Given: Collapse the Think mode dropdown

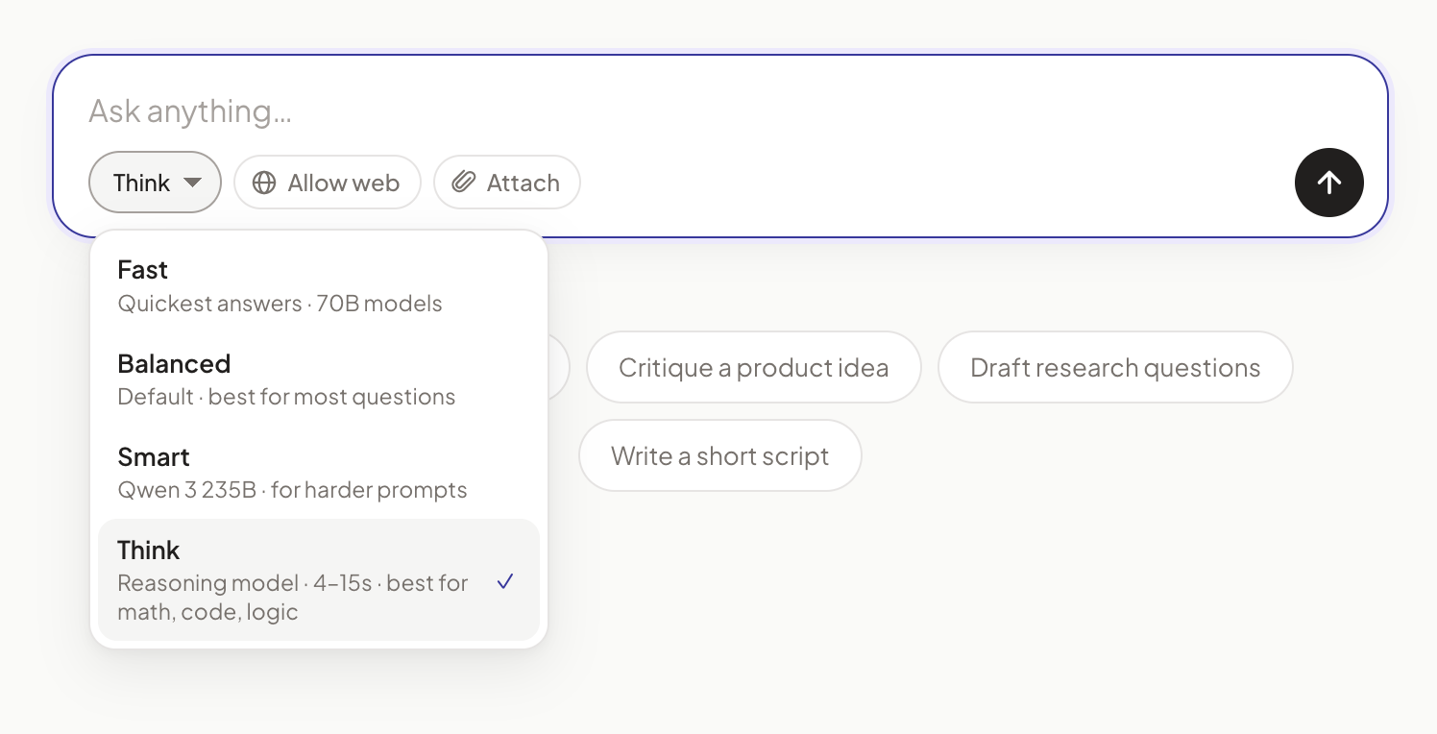Looking at the screenshot, I should coord(155,183).
